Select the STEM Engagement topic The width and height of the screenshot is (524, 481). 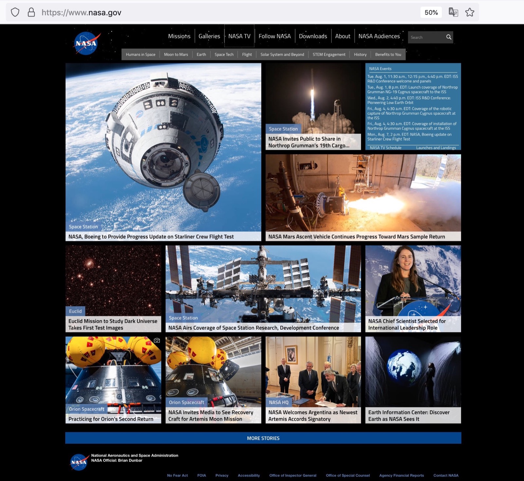[329, 55]
